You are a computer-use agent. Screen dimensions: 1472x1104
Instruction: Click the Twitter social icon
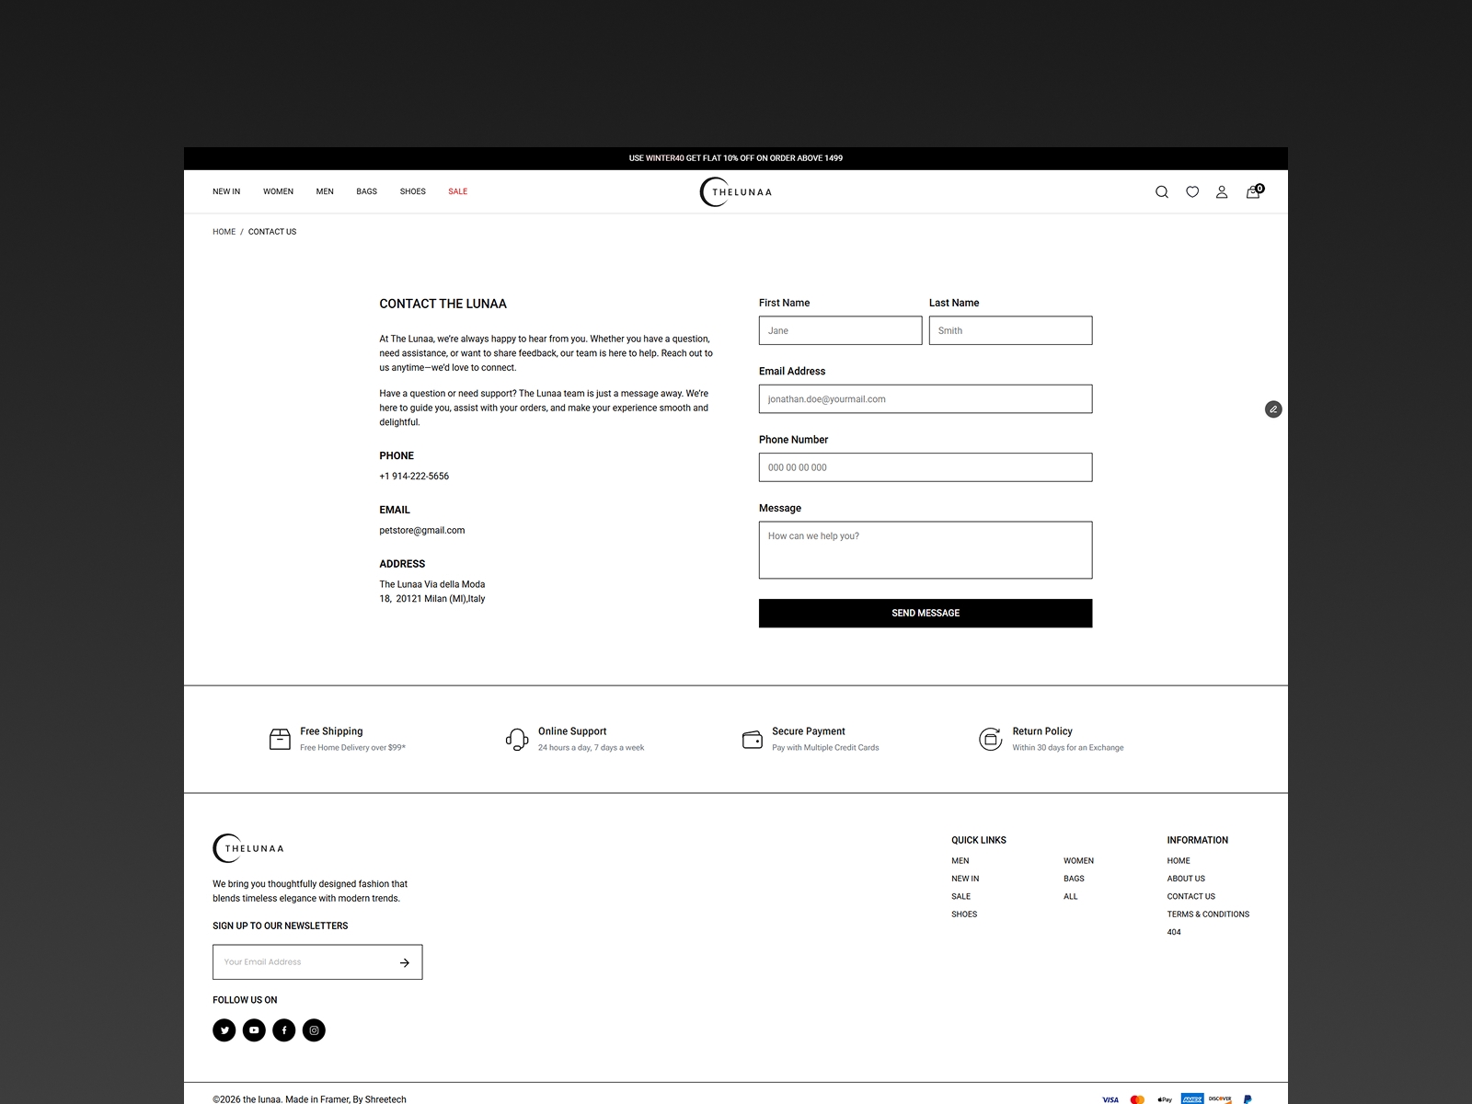click(x=224, y=1030)
